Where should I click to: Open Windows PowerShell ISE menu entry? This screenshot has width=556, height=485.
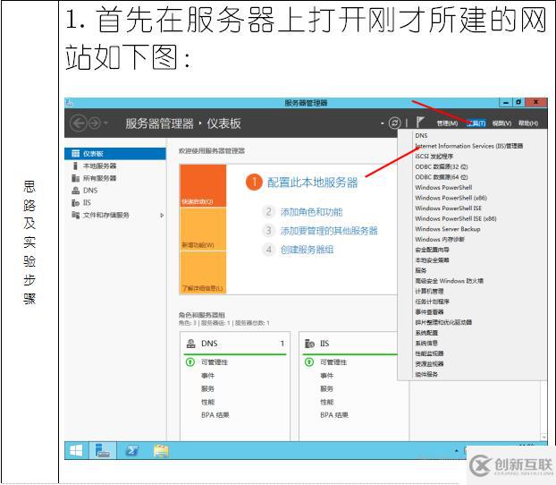[x=448, y=208]
